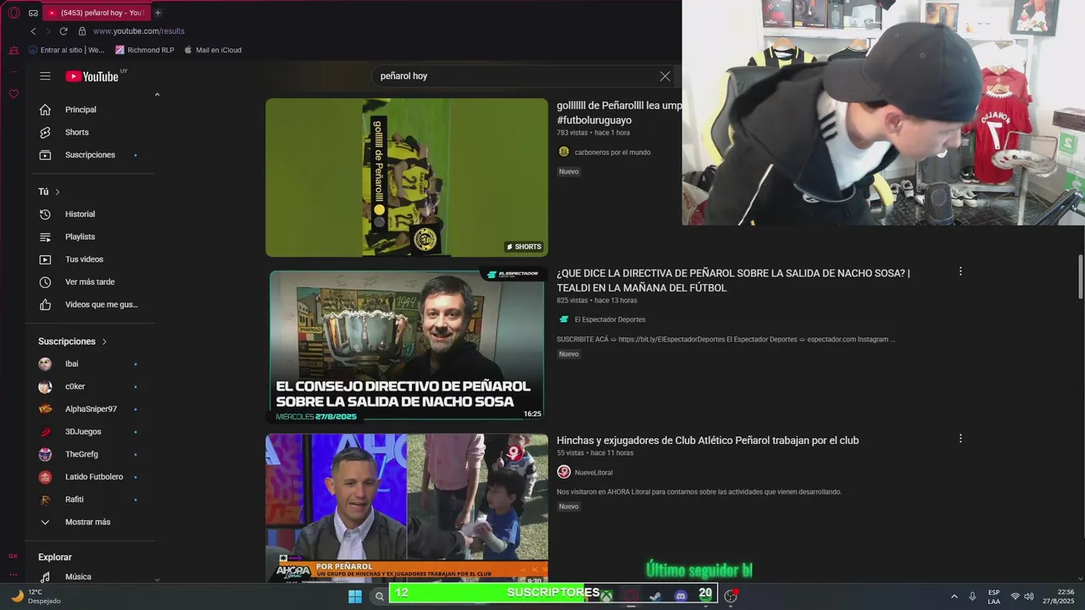Click carboneros por el mundo channel avatar
The width and height of the screenshot is (1085, 610).
click(564, 152)
